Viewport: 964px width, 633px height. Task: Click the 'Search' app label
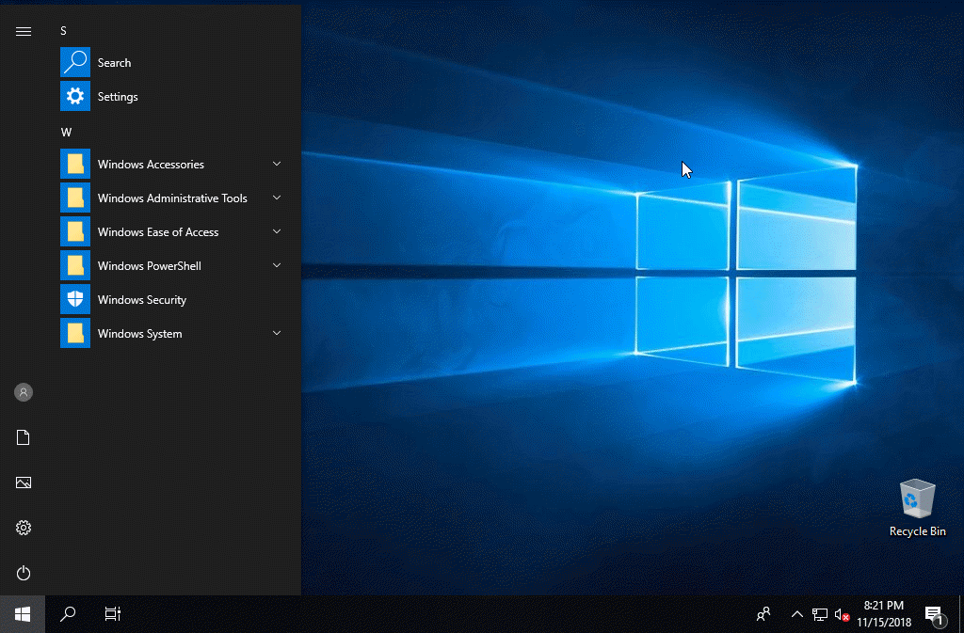point(114,63)
